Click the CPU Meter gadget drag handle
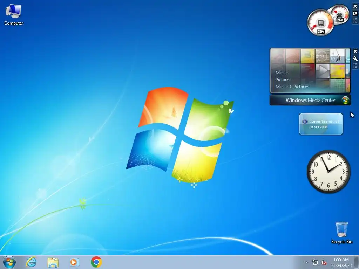 (x=355, y=21)
